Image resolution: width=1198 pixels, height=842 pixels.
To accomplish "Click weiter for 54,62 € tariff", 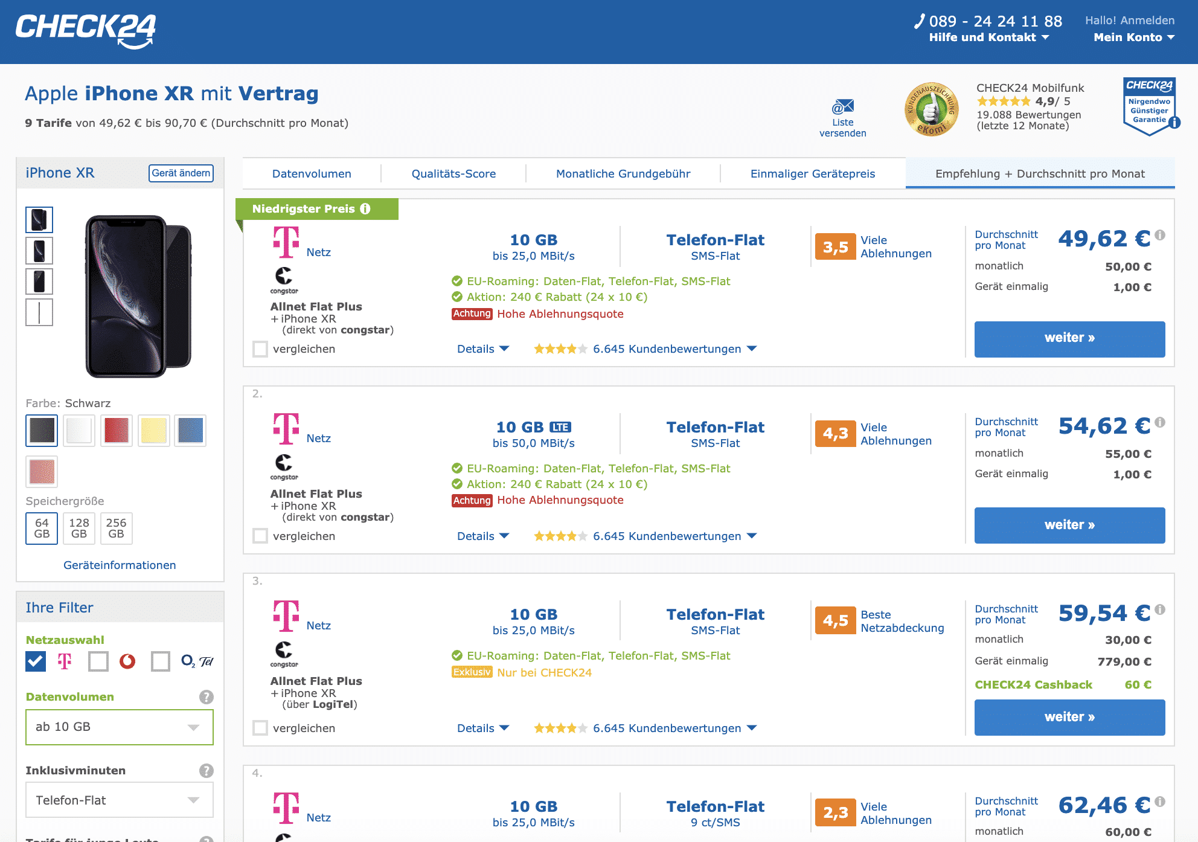I will [x=1069, y=525].
